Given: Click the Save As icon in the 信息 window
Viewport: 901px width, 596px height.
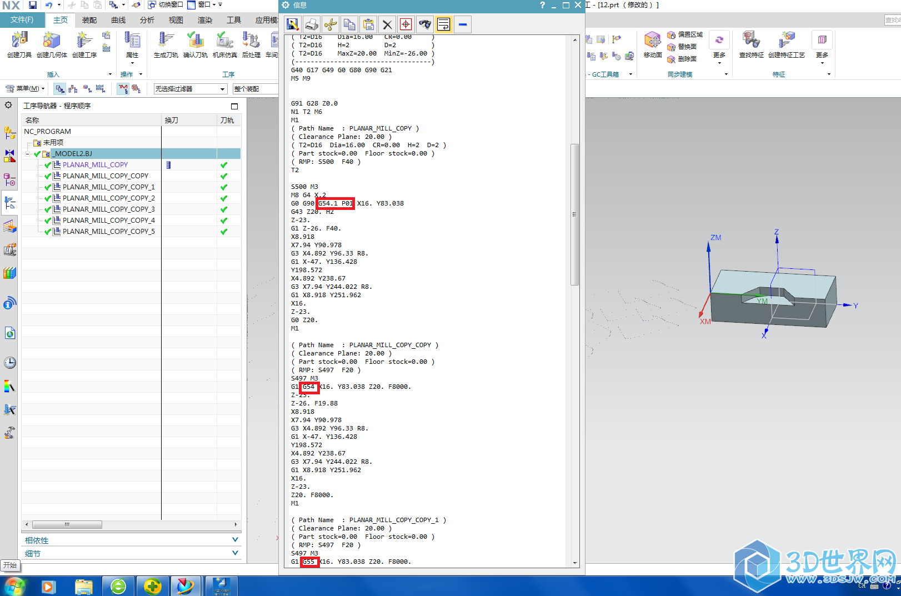Looking at the screenshot, I should click(x=293, y=24).
